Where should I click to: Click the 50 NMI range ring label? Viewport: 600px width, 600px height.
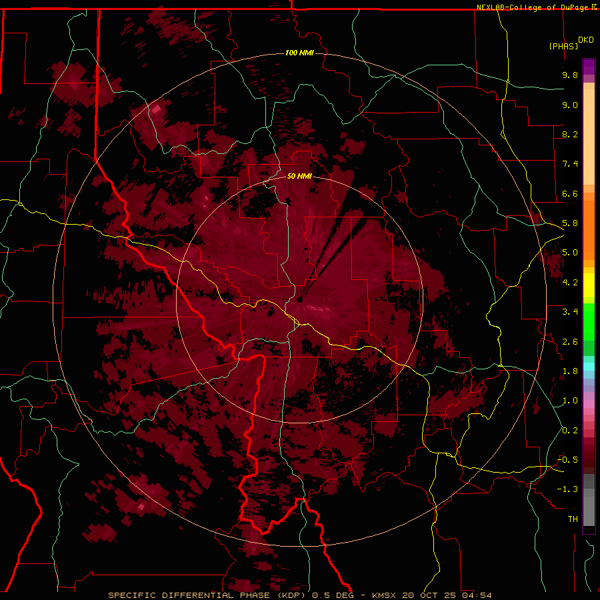(x=299, y=176)
